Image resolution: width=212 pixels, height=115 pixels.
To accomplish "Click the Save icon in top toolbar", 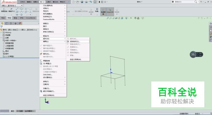I will tap(82, 2).
